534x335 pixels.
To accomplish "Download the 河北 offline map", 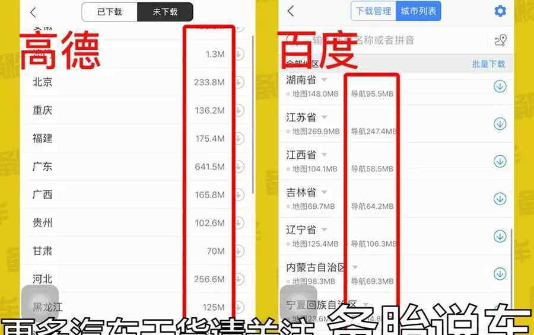I will pos(240,279).
